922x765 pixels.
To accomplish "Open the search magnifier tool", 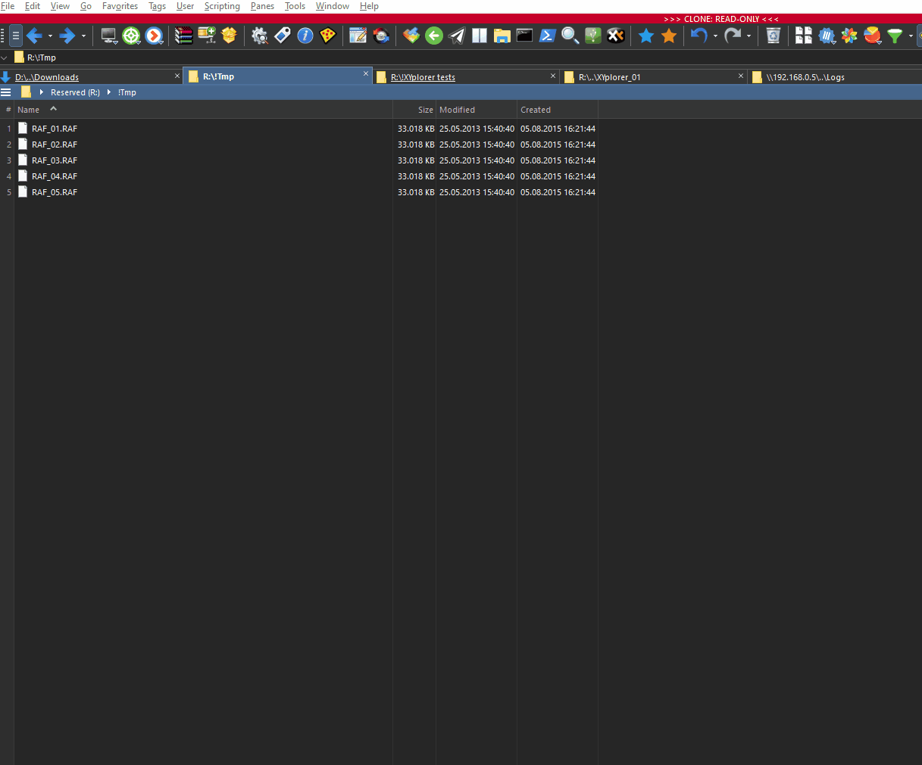I will tap(570, 36).
